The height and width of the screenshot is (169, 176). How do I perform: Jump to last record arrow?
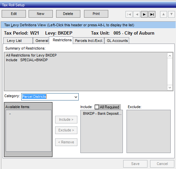152,14
